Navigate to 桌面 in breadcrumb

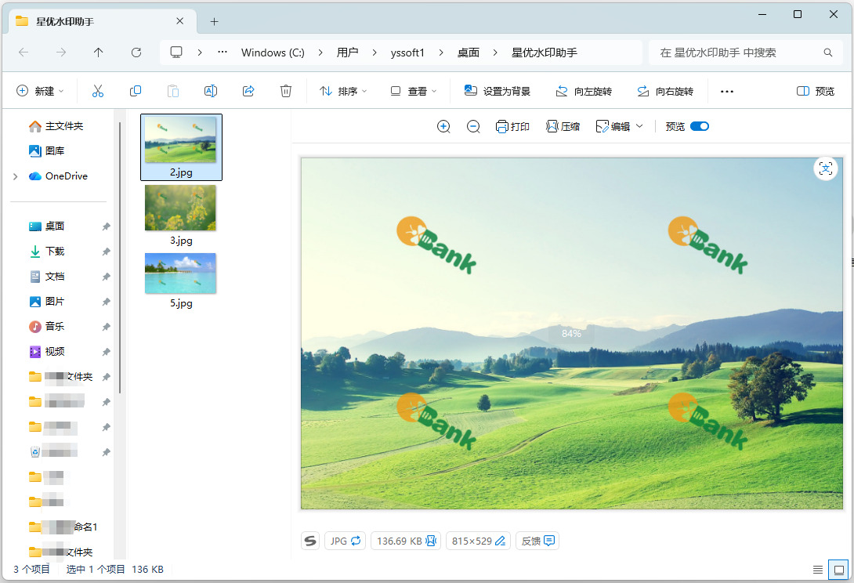pyautogui.click(x=468, y=53)
